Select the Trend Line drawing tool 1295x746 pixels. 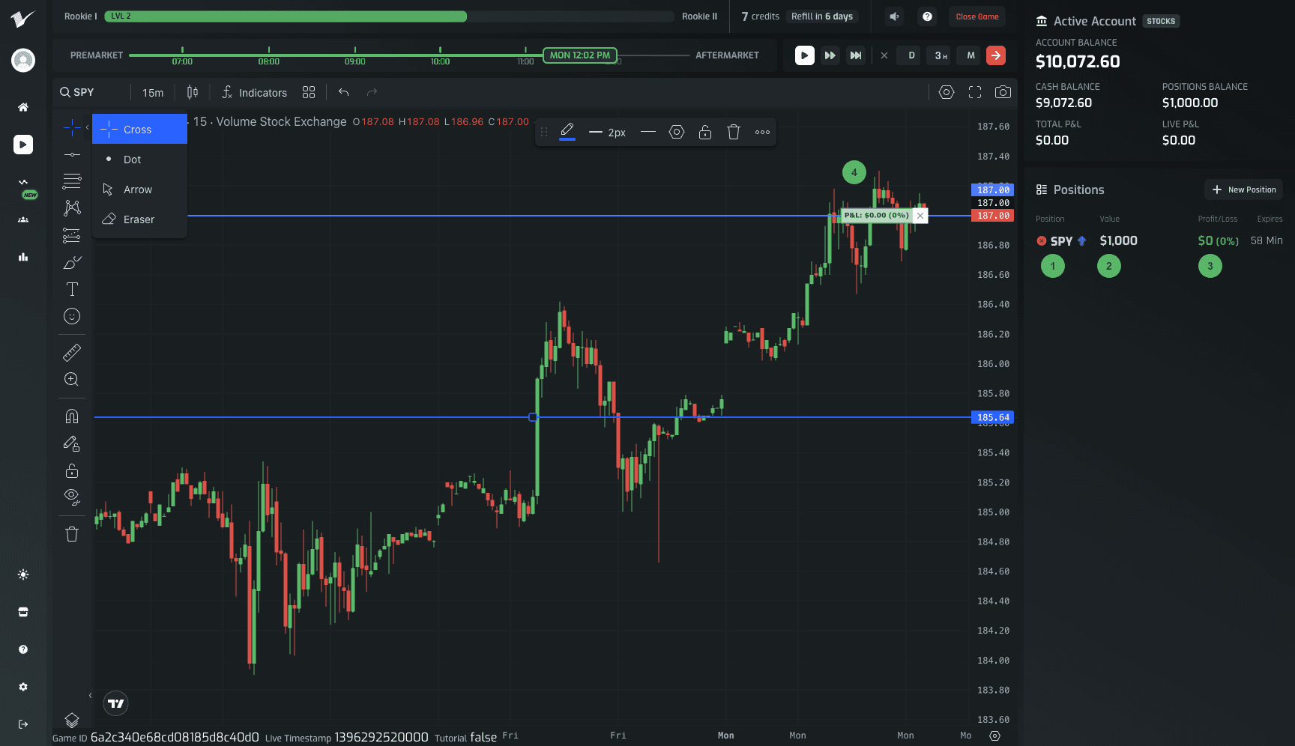tap(72, 154)
